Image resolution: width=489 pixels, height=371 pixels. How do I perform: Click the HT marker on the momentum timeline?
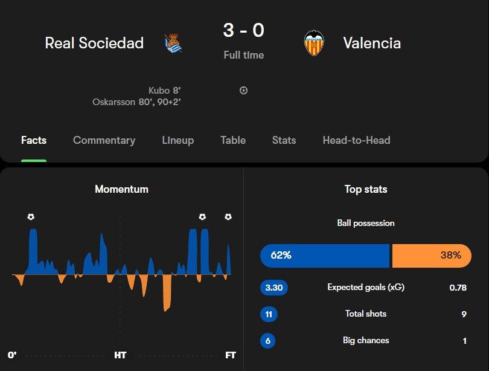pyautogui.click(x=120, y=355)
